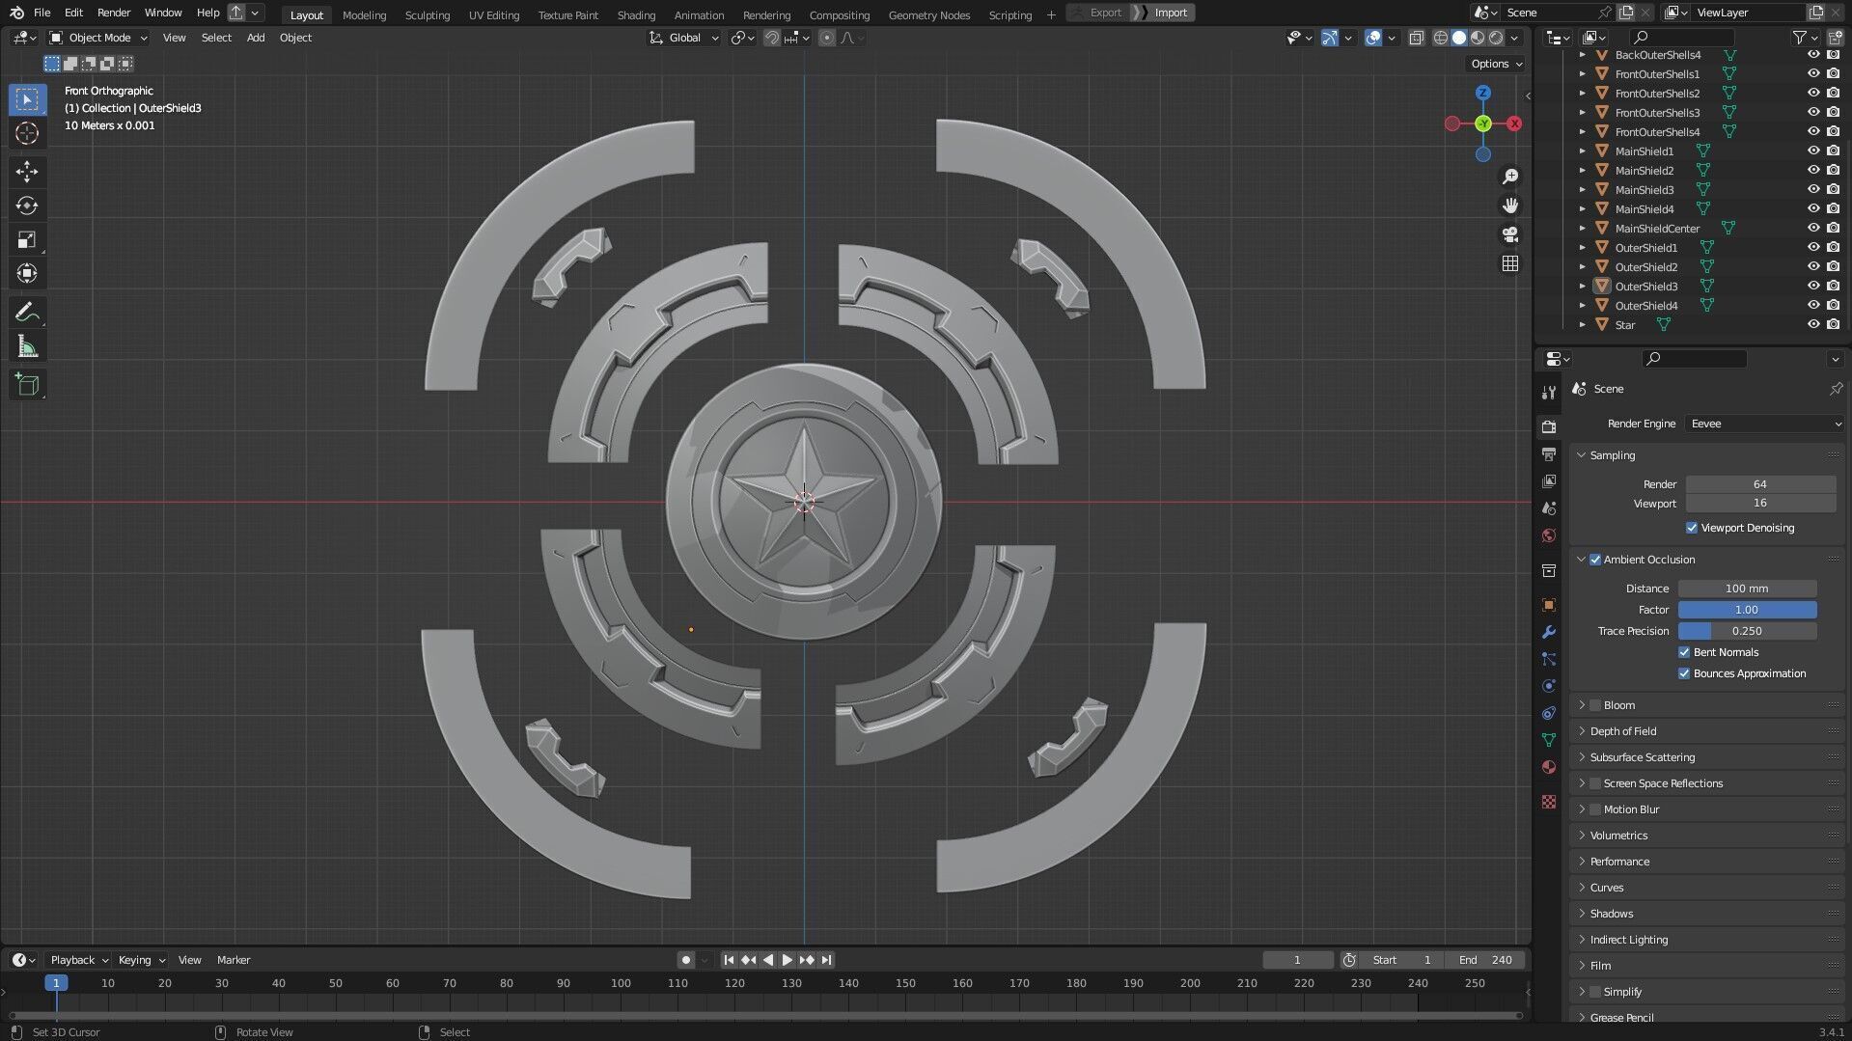Switch to the Modeling workspace tab
1852x1041 pixels.
click(x=364, y=14)
